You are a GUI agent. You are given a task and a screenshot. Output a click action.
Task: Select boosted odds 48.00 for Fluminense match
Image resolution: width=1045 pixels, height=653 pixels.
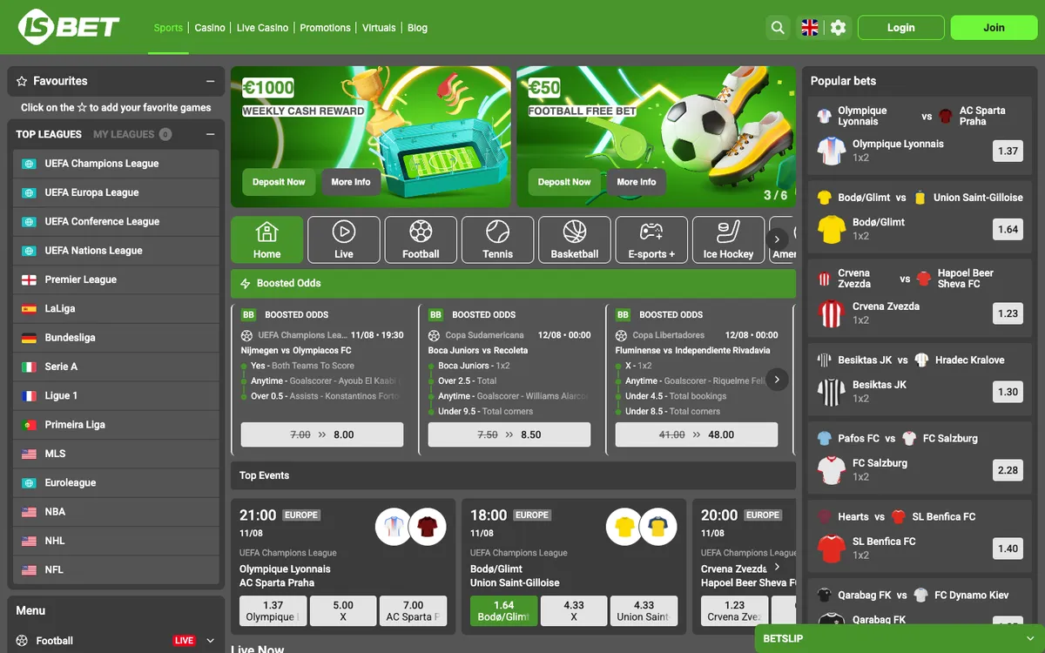tap(697, 434)
